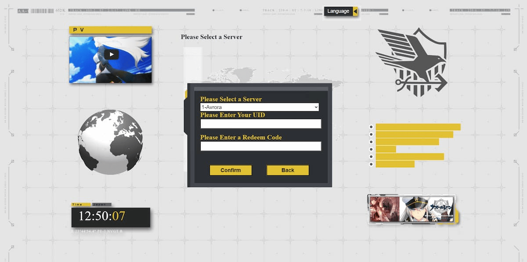Play the PV video thumbnail
The image size is (527, 262).
pos(112,55)
